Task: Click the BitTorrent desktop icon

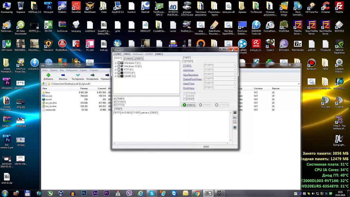Action: coord(284,46)
